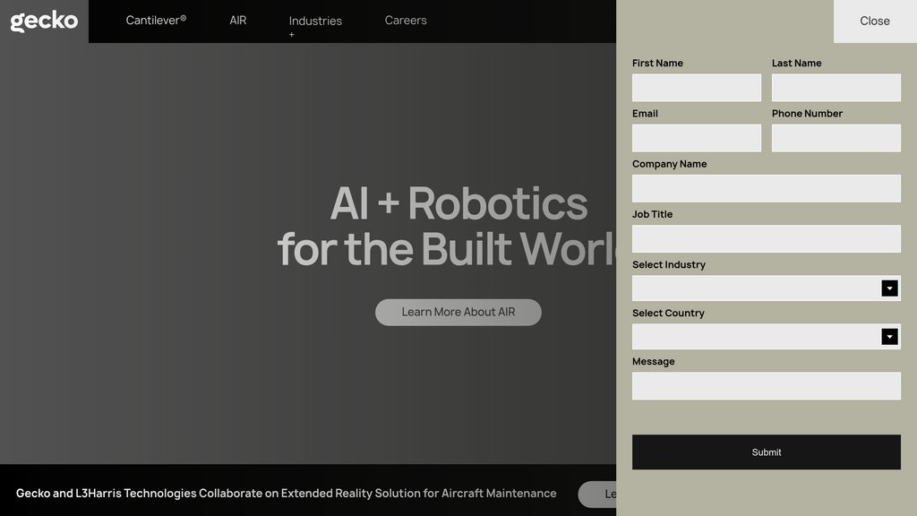Submit the contact form
The image size is (917, 516).
pyautogui.click(x=766, y=451)
